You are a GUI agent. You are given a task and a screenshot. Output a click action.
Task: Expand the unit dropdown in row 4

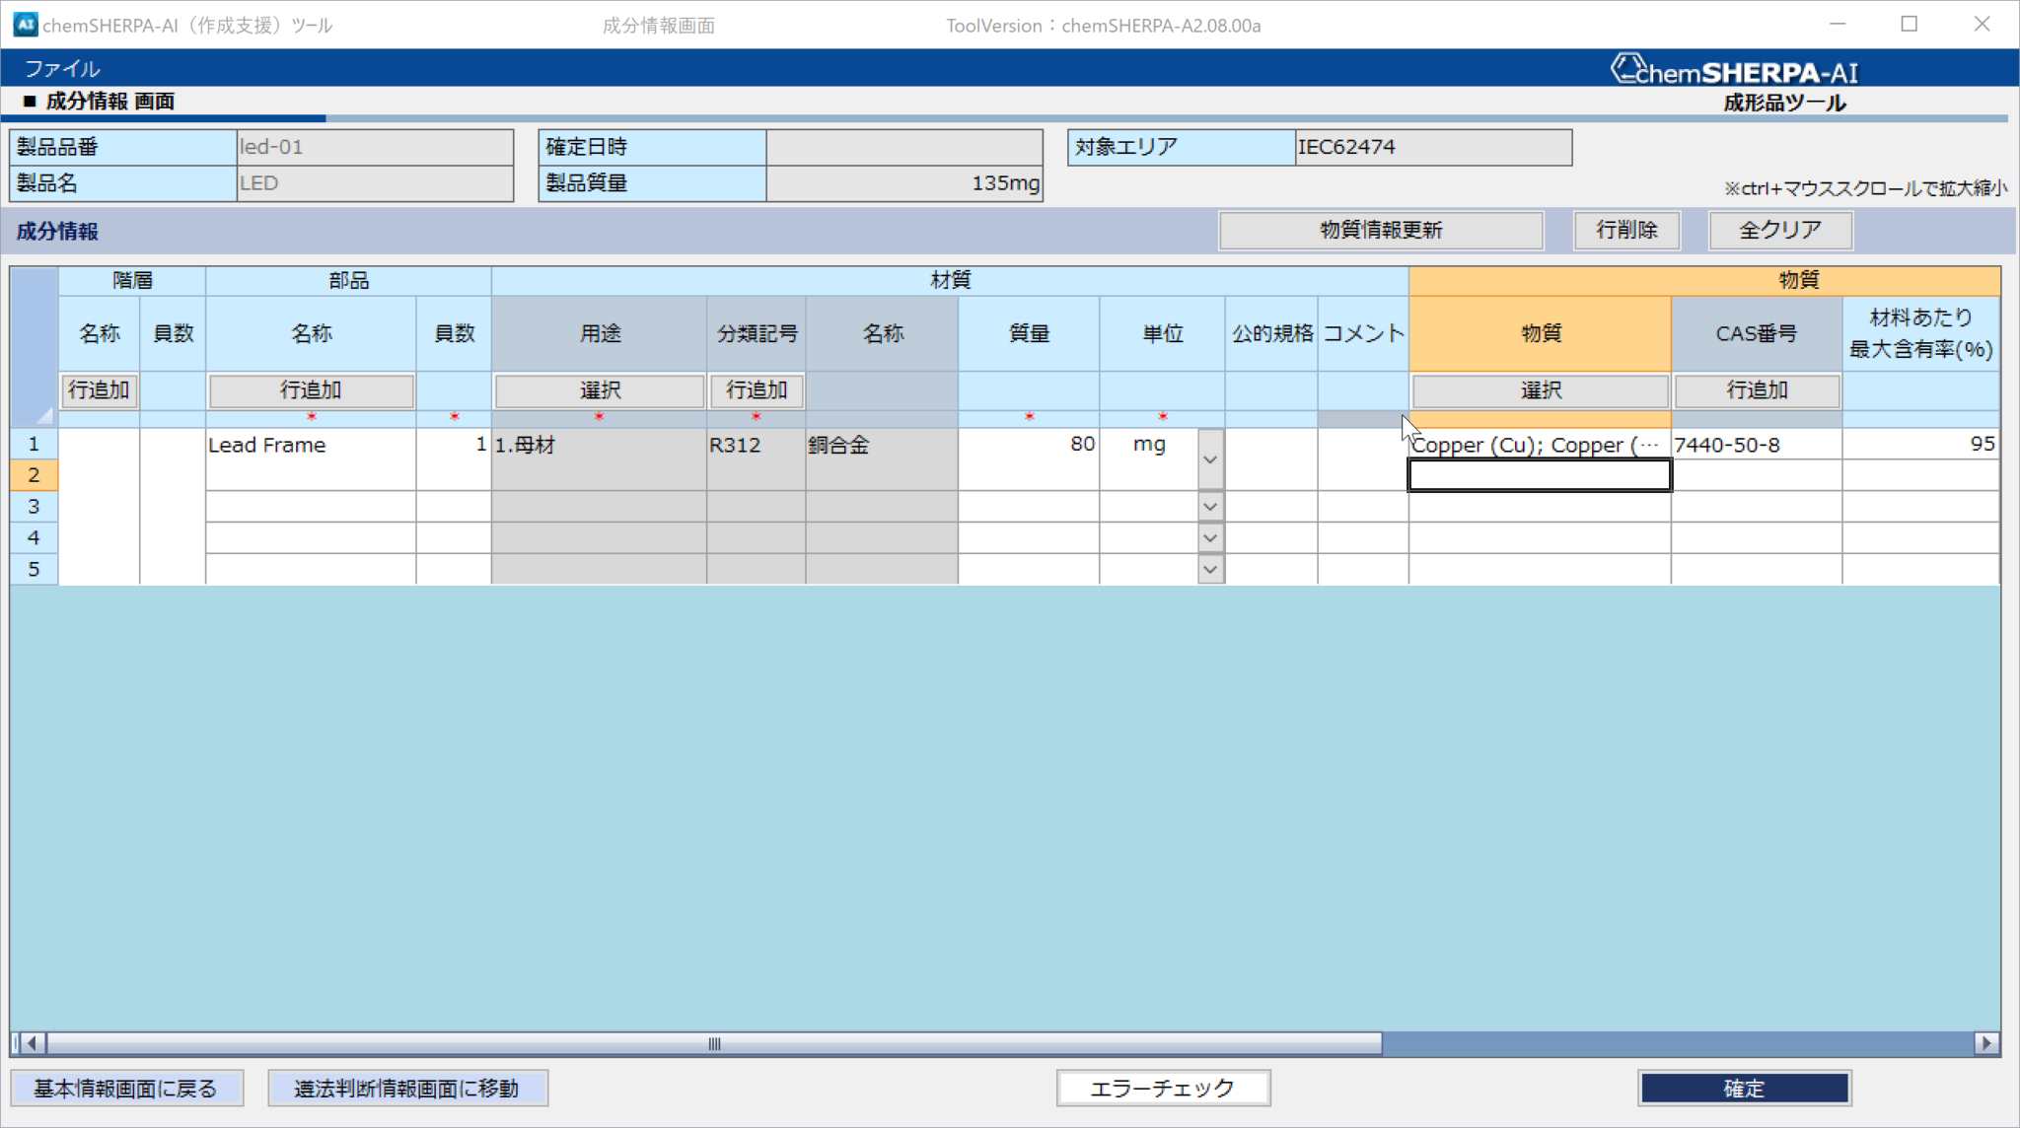tap(1210, 538)
